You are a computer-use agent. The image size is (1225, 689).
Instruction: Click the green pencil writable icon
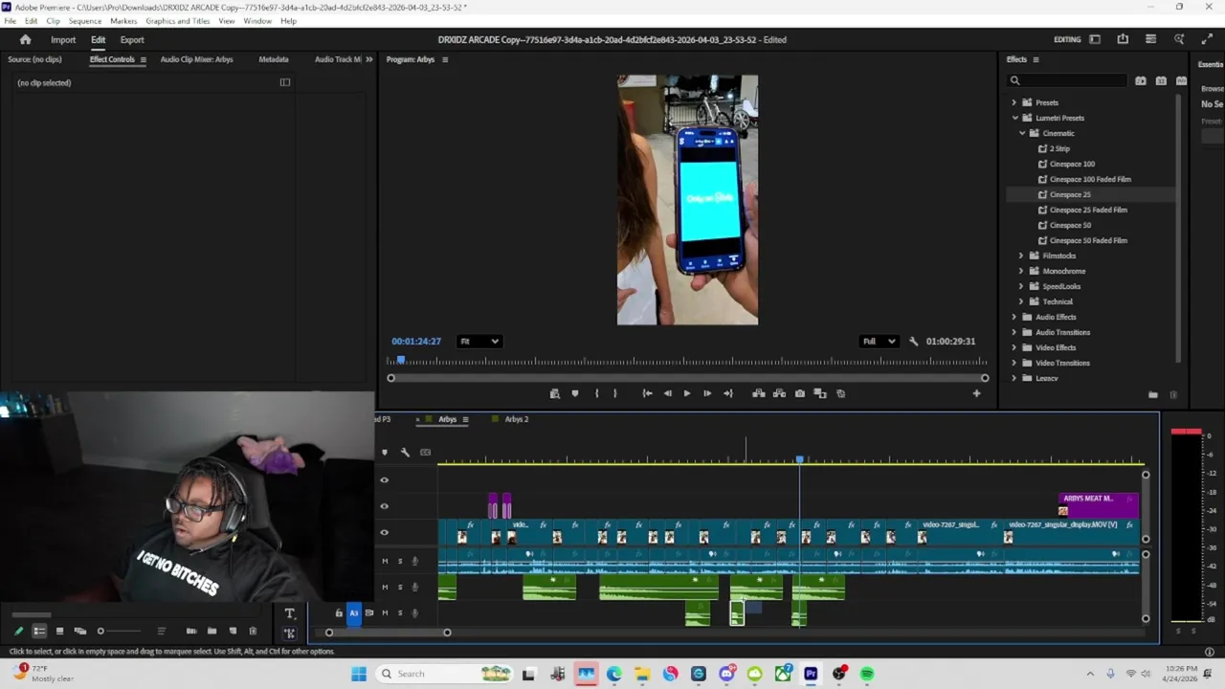[x=18, y=632]
